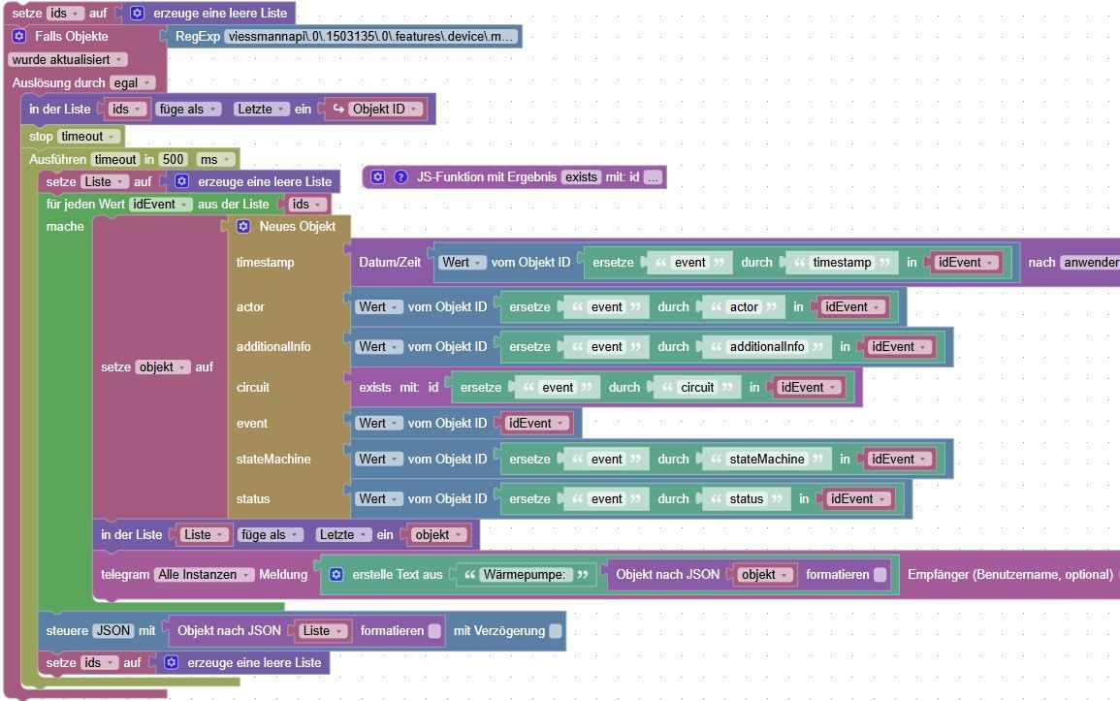Open gear settings of 'Falls Objekte' block
The width and height of the screenshot is (1120, 701).
click(x=19, y=36)
